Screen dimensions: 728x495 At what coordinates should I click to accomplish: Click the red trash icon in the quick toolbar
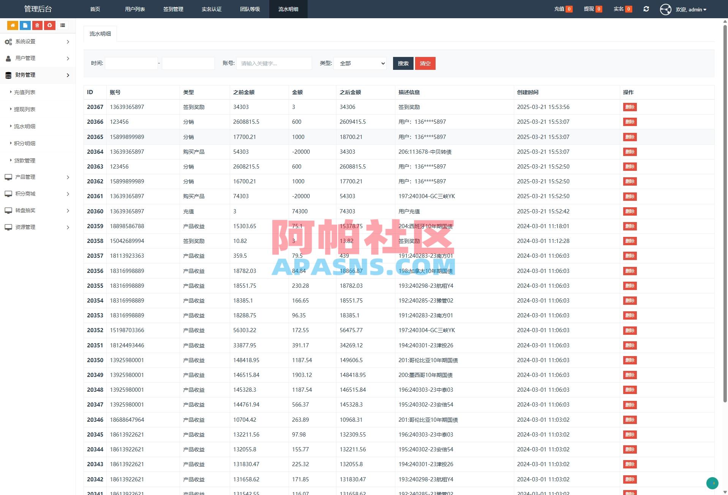(37, 25)
